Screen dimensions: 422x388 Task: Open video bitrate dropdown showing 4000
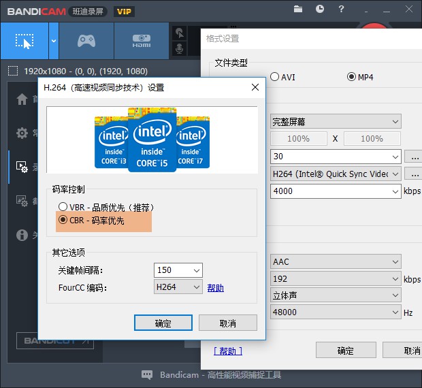tap(336, 191)
